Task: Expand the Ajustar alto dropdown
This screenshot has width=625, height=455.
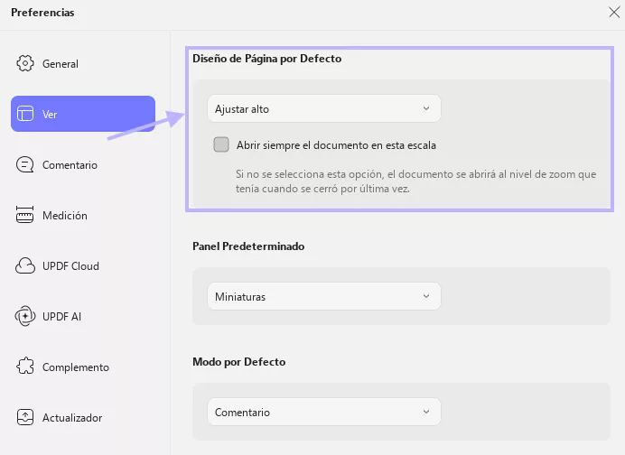Action: click(324, 108)
